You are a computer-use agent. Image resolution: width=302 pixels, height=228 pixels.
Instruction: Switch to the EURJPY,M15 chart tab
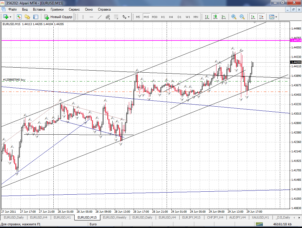[x=191, y=217]
